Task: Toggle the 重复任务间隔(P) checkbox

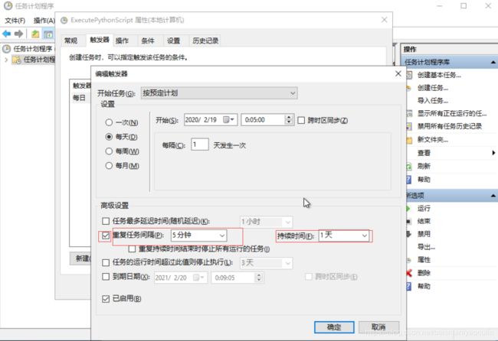Action: tap(106, 235)
